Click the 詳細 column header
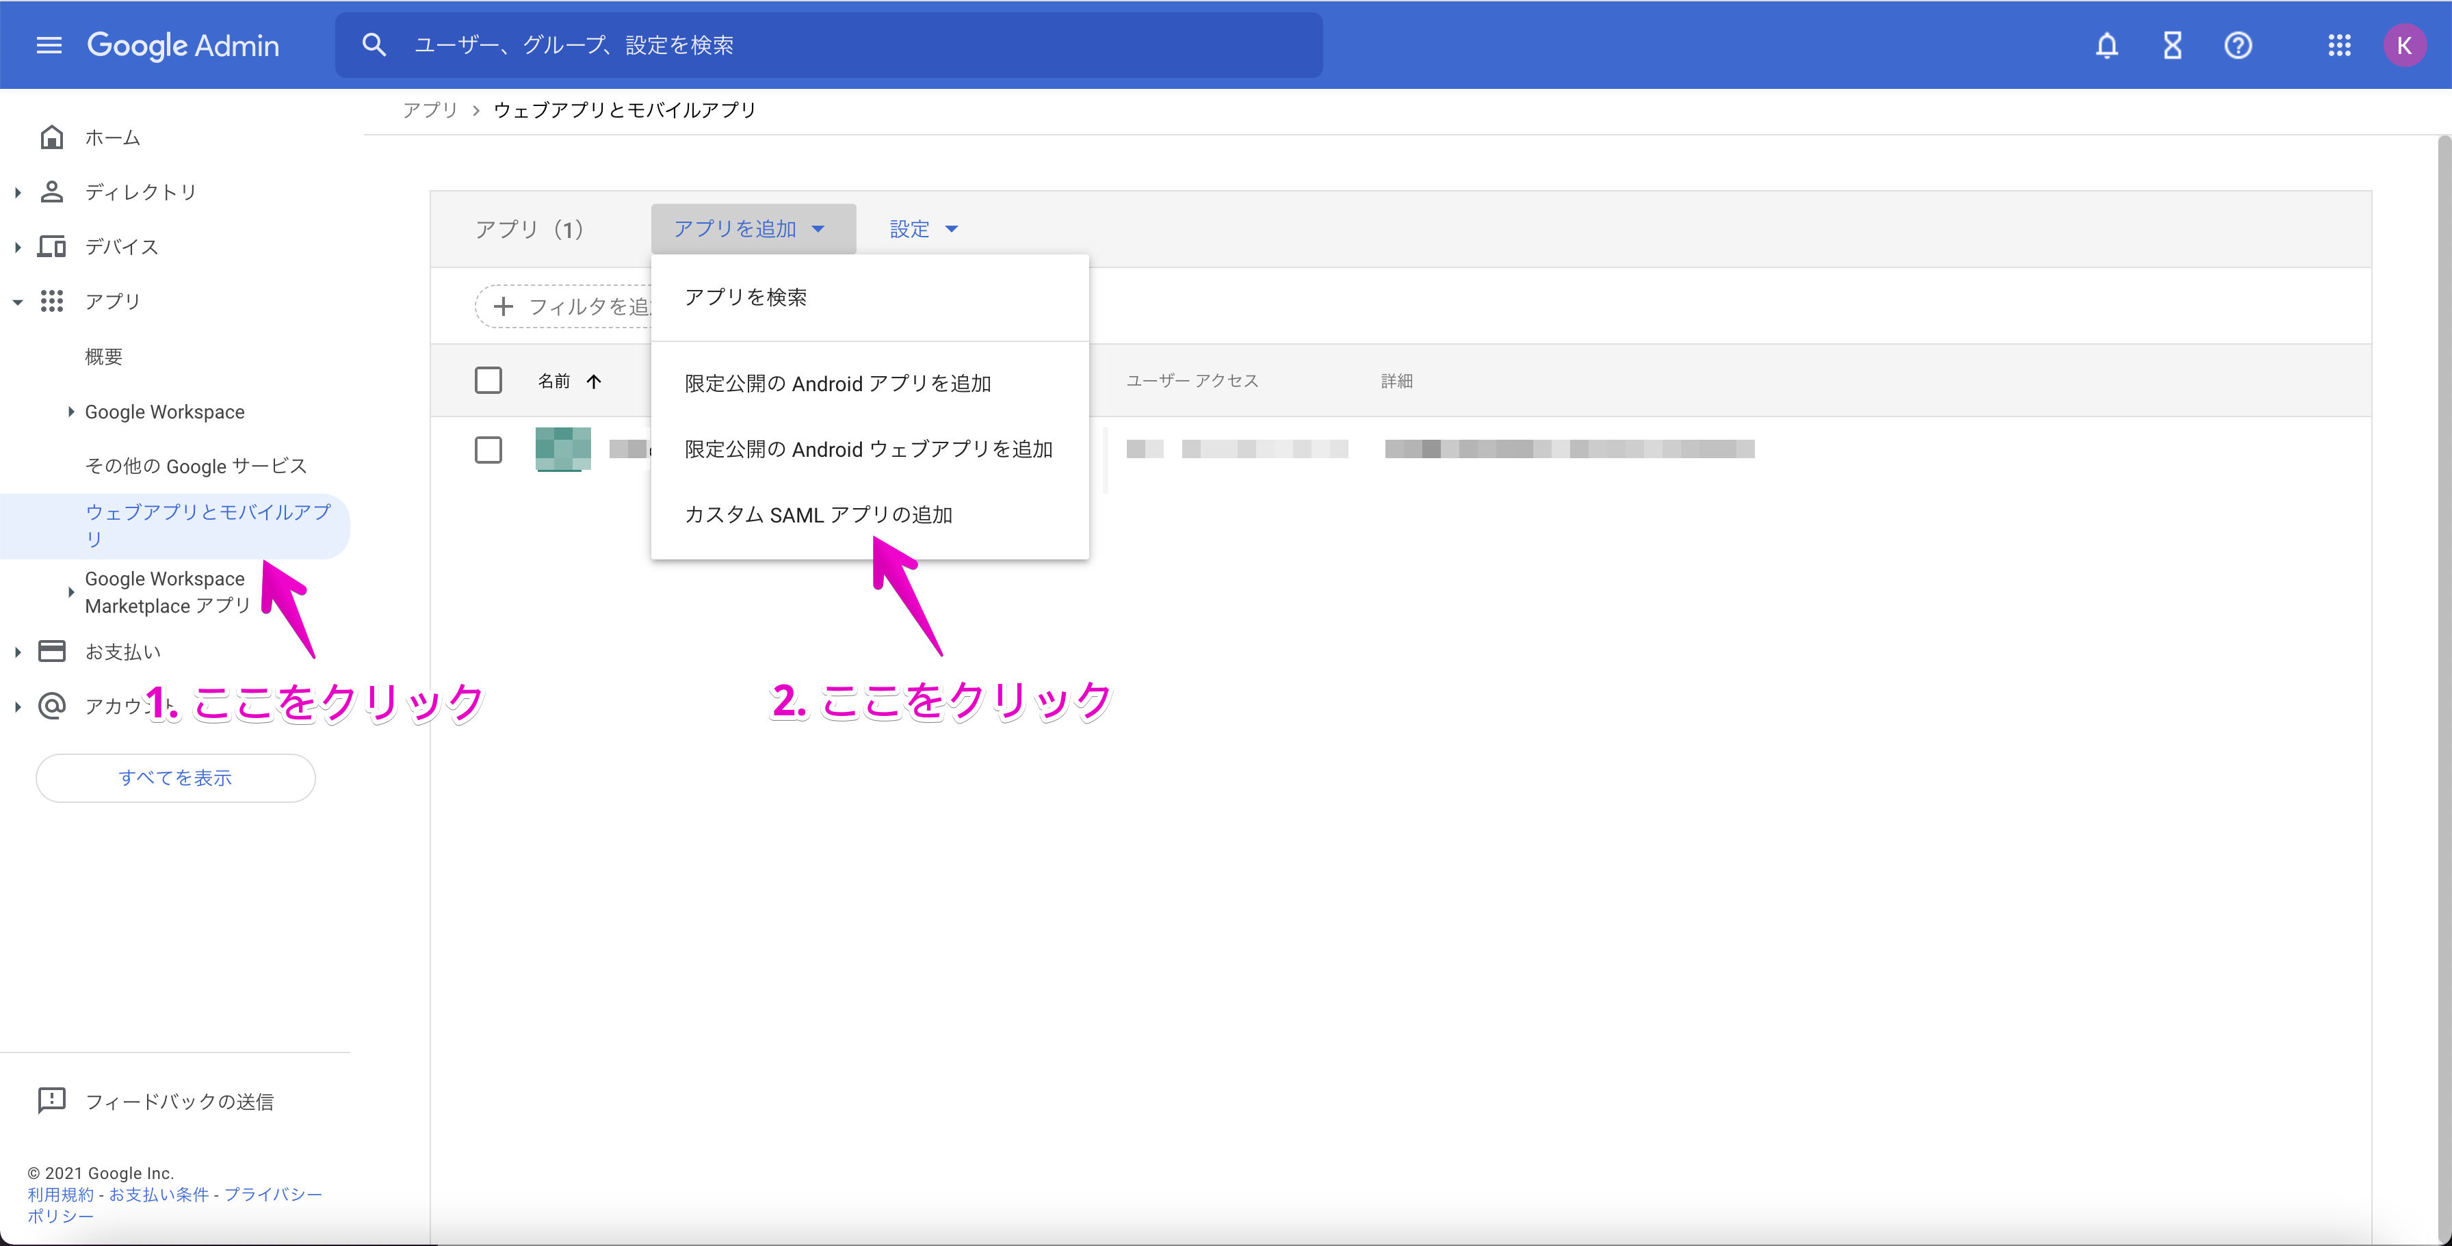 (x=1396, y=382)
